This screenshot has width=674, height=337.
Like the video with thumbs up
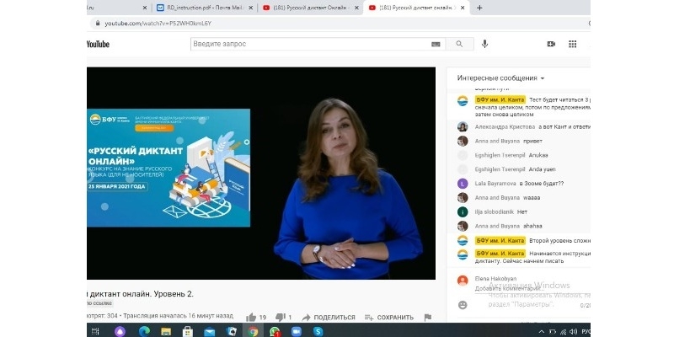point(251,317)
